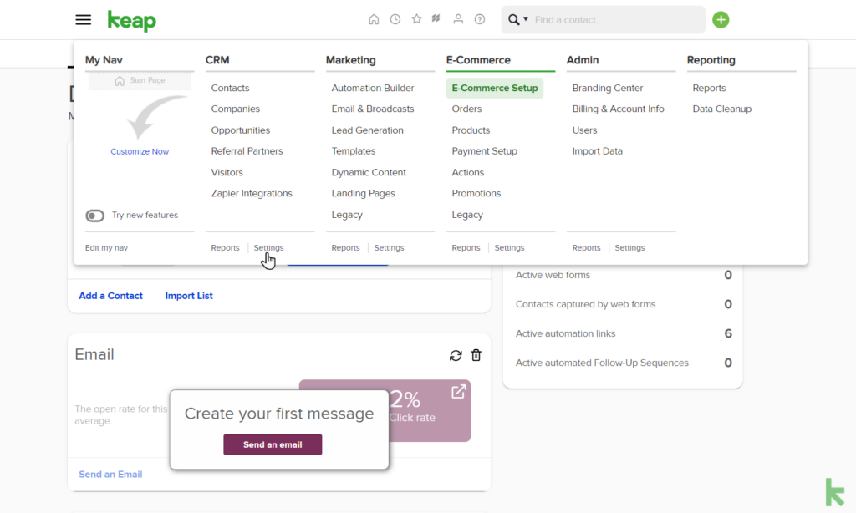Screen dimensions: 856x513
Task: Open Admin Settings footer link
Action: point(629,248)
